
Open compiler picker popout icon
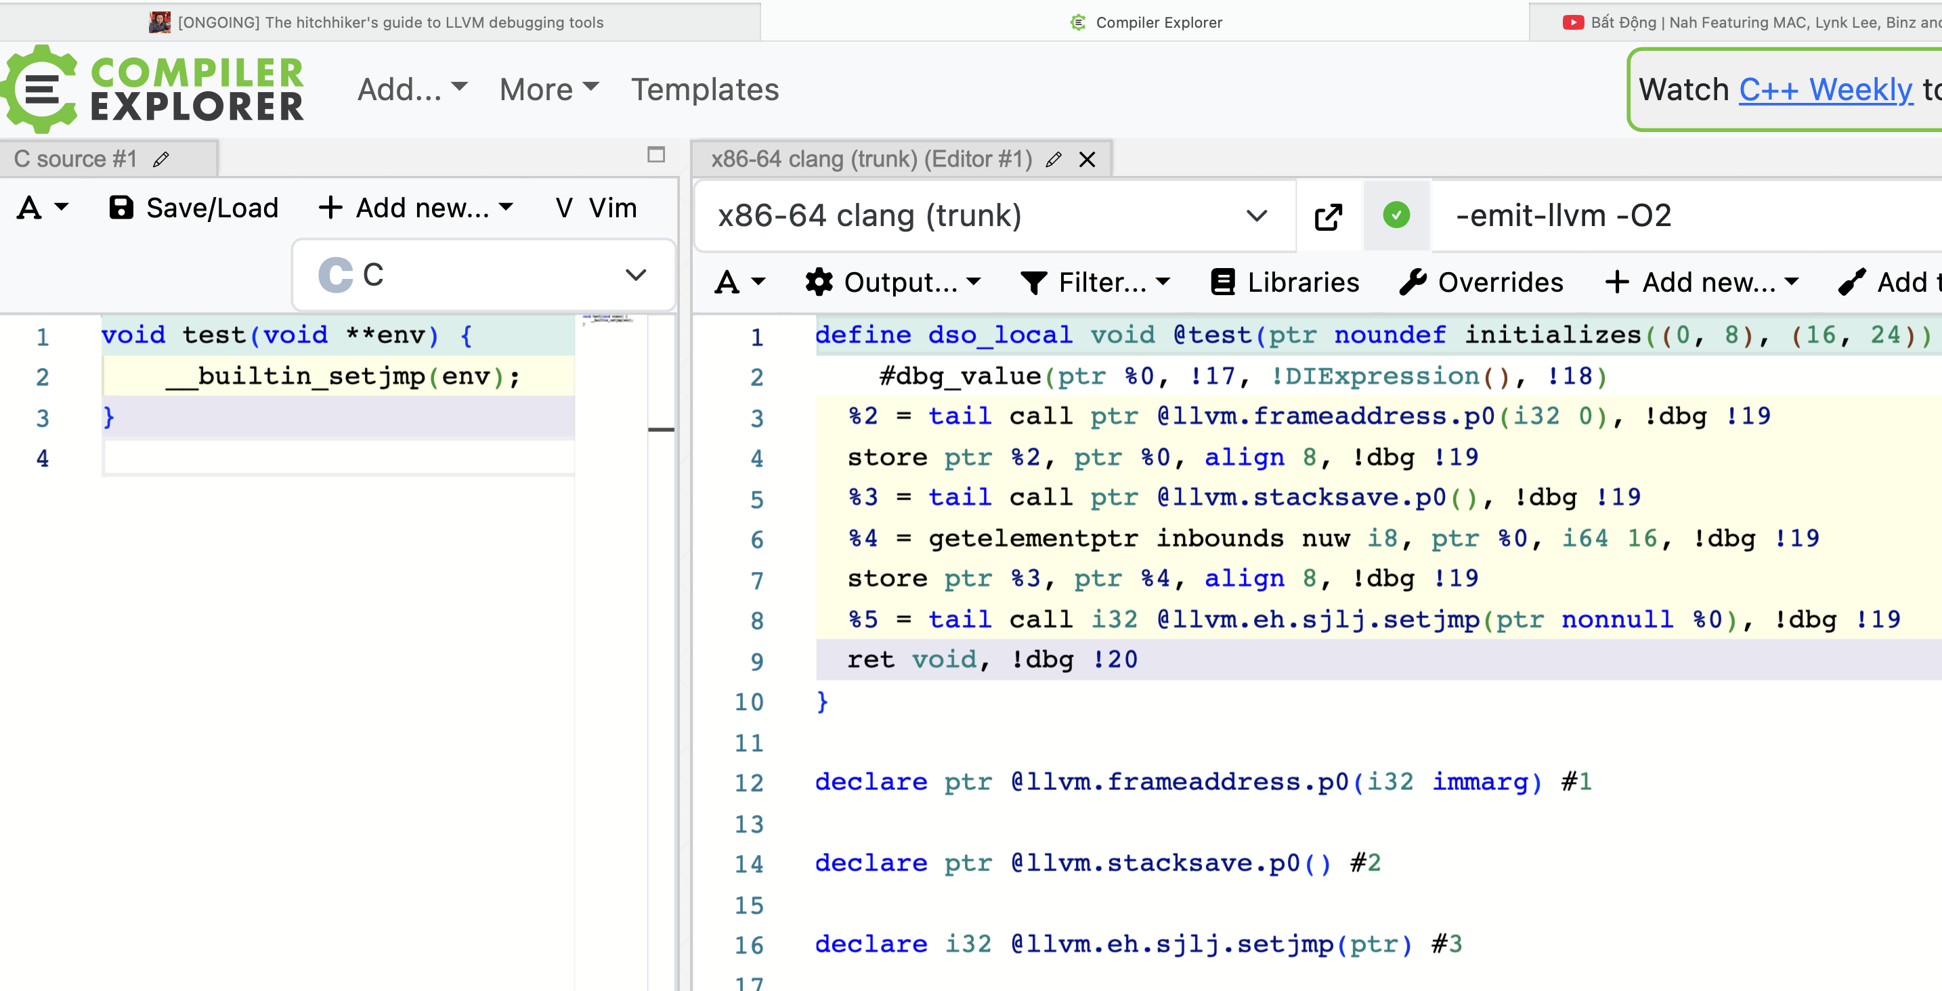[x=1329, y=217]
